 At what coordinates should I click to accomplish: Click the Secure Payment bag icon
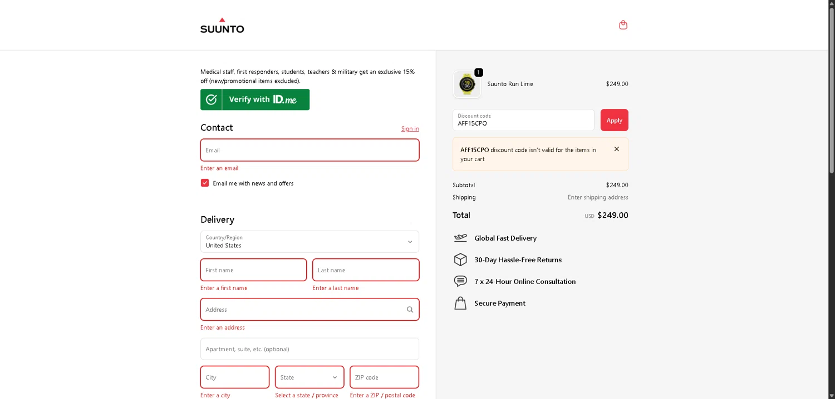460,303
